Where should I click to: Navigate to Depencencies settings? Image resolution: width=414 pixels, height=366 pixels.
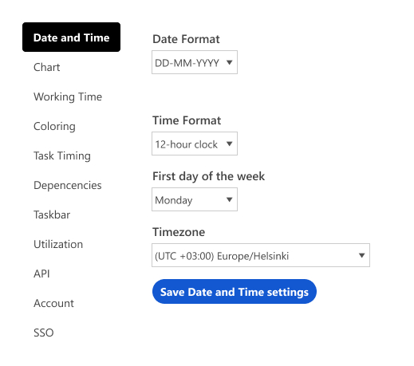point(68,185)
